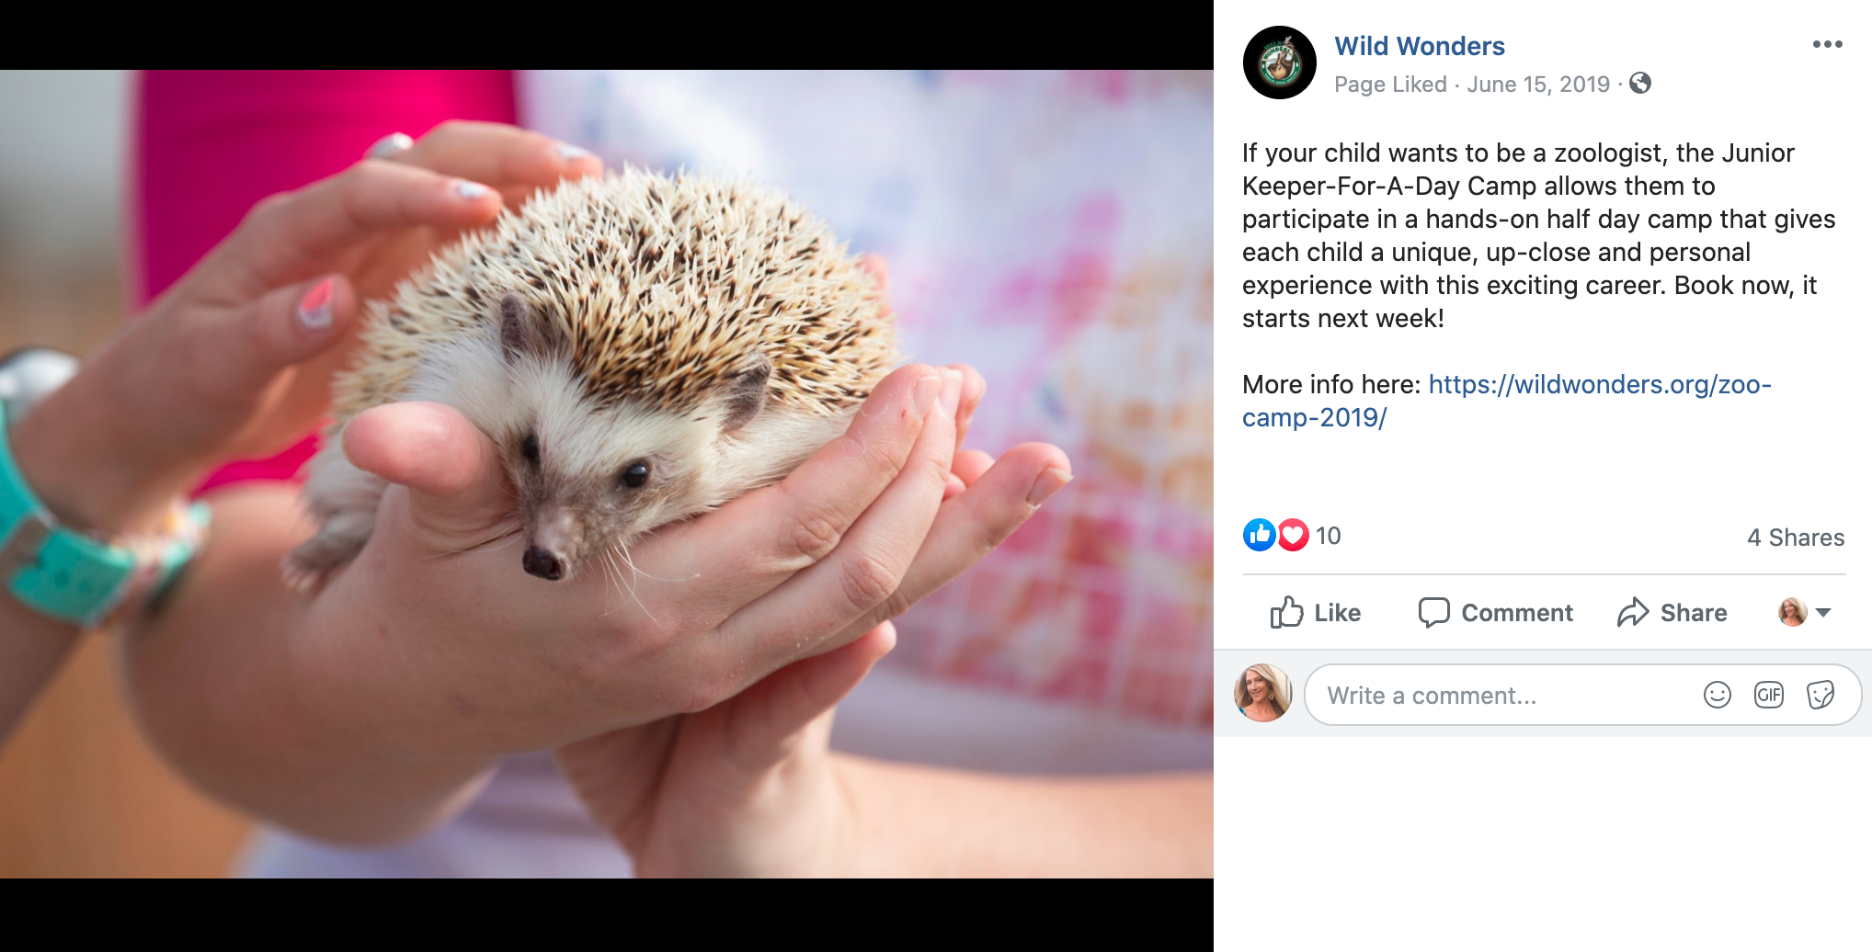Click the Wild Wonders page avatar
The height and width of the screenshot is (952, 1872).
1279,62
